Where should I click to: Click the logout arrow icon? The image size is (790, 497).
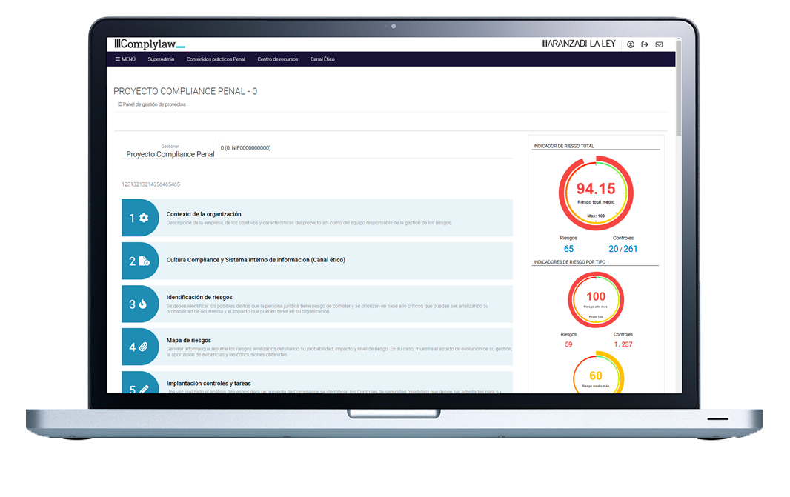[645, 44]
